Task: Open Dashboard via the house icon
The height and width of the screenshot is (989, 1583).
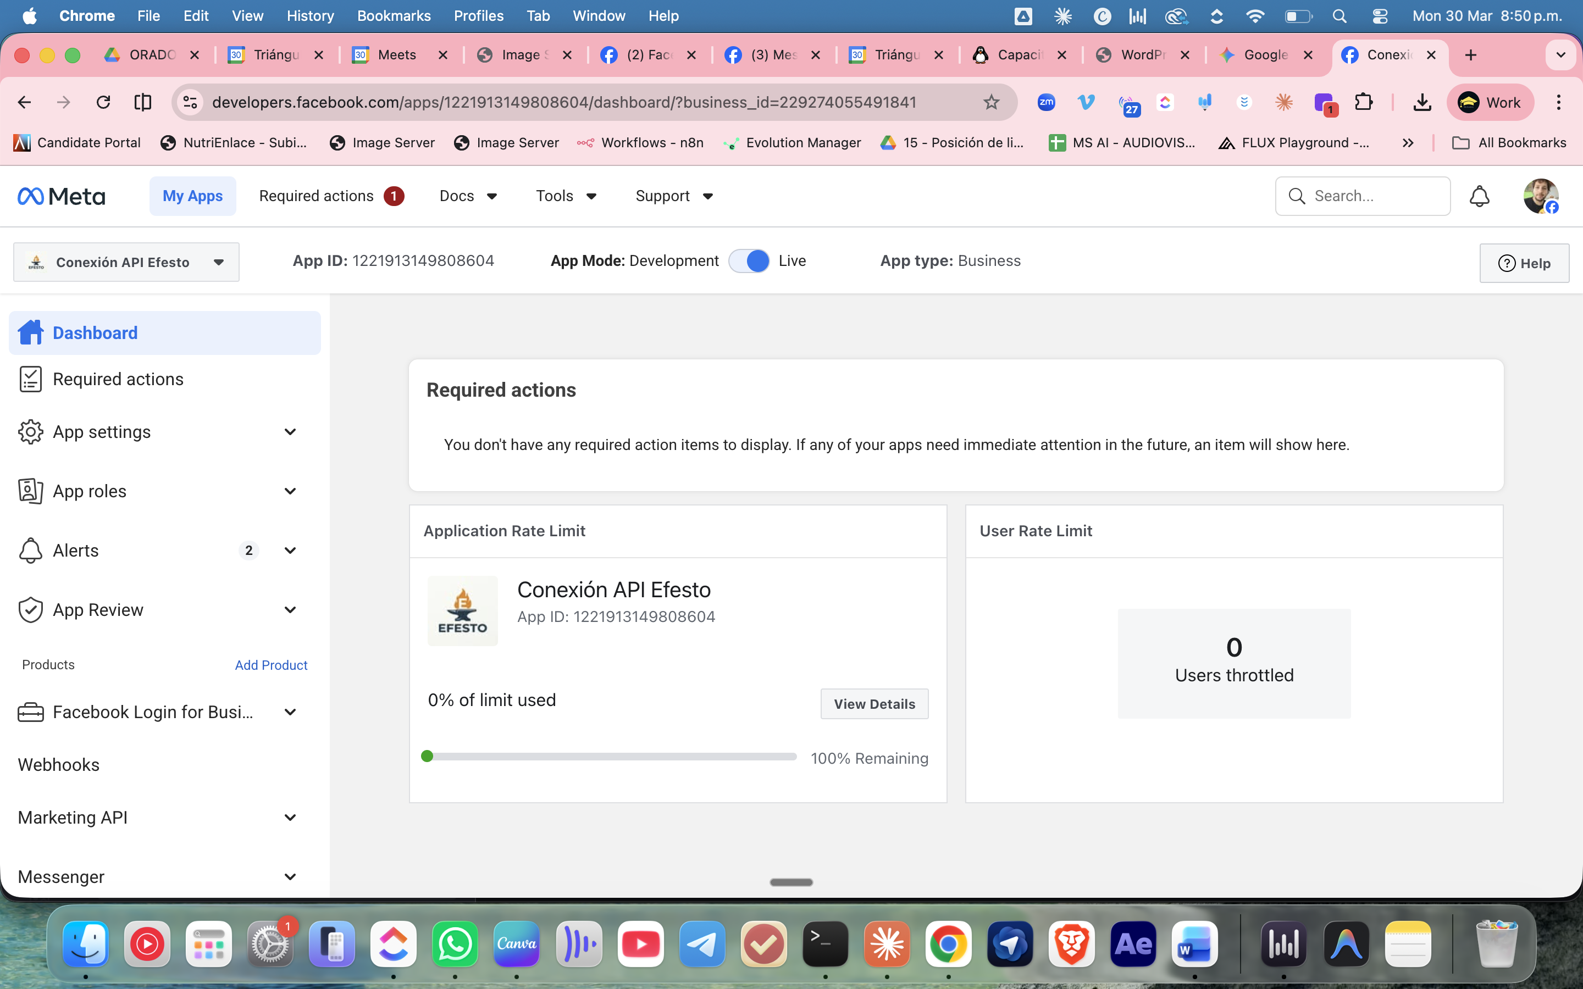Action: click(31, 333)
